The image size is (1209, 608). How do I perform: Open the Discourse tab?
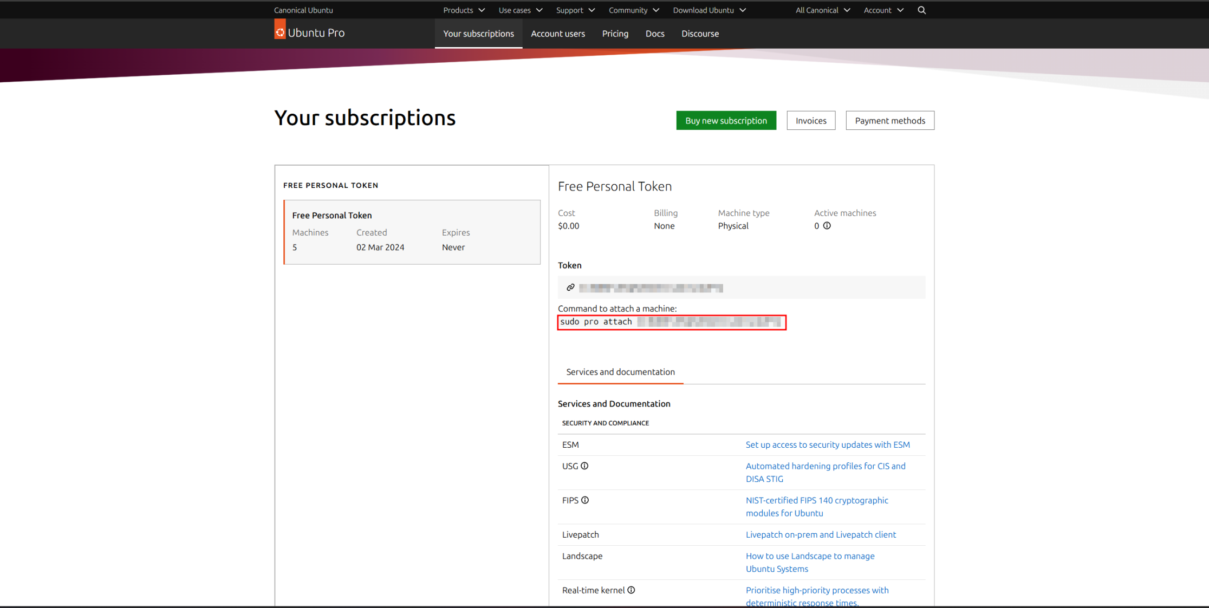(700, 34)
